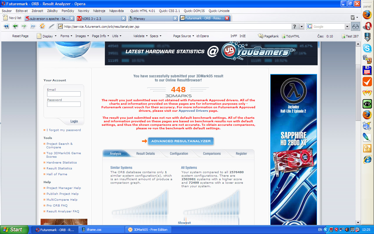Click the PageRank toolbar button

pos(268,36)
